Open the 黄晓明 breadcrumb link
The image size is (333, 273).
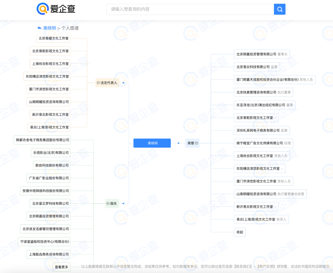49,28
